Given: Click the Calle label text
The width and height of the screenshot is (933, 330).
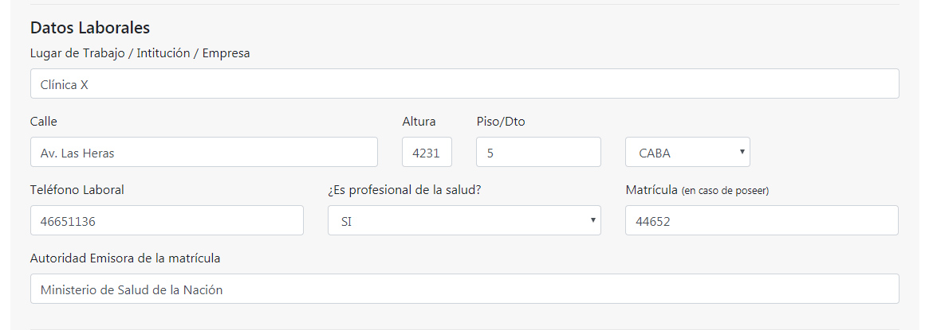Looking at the screenshot, I should pos(44,122).
